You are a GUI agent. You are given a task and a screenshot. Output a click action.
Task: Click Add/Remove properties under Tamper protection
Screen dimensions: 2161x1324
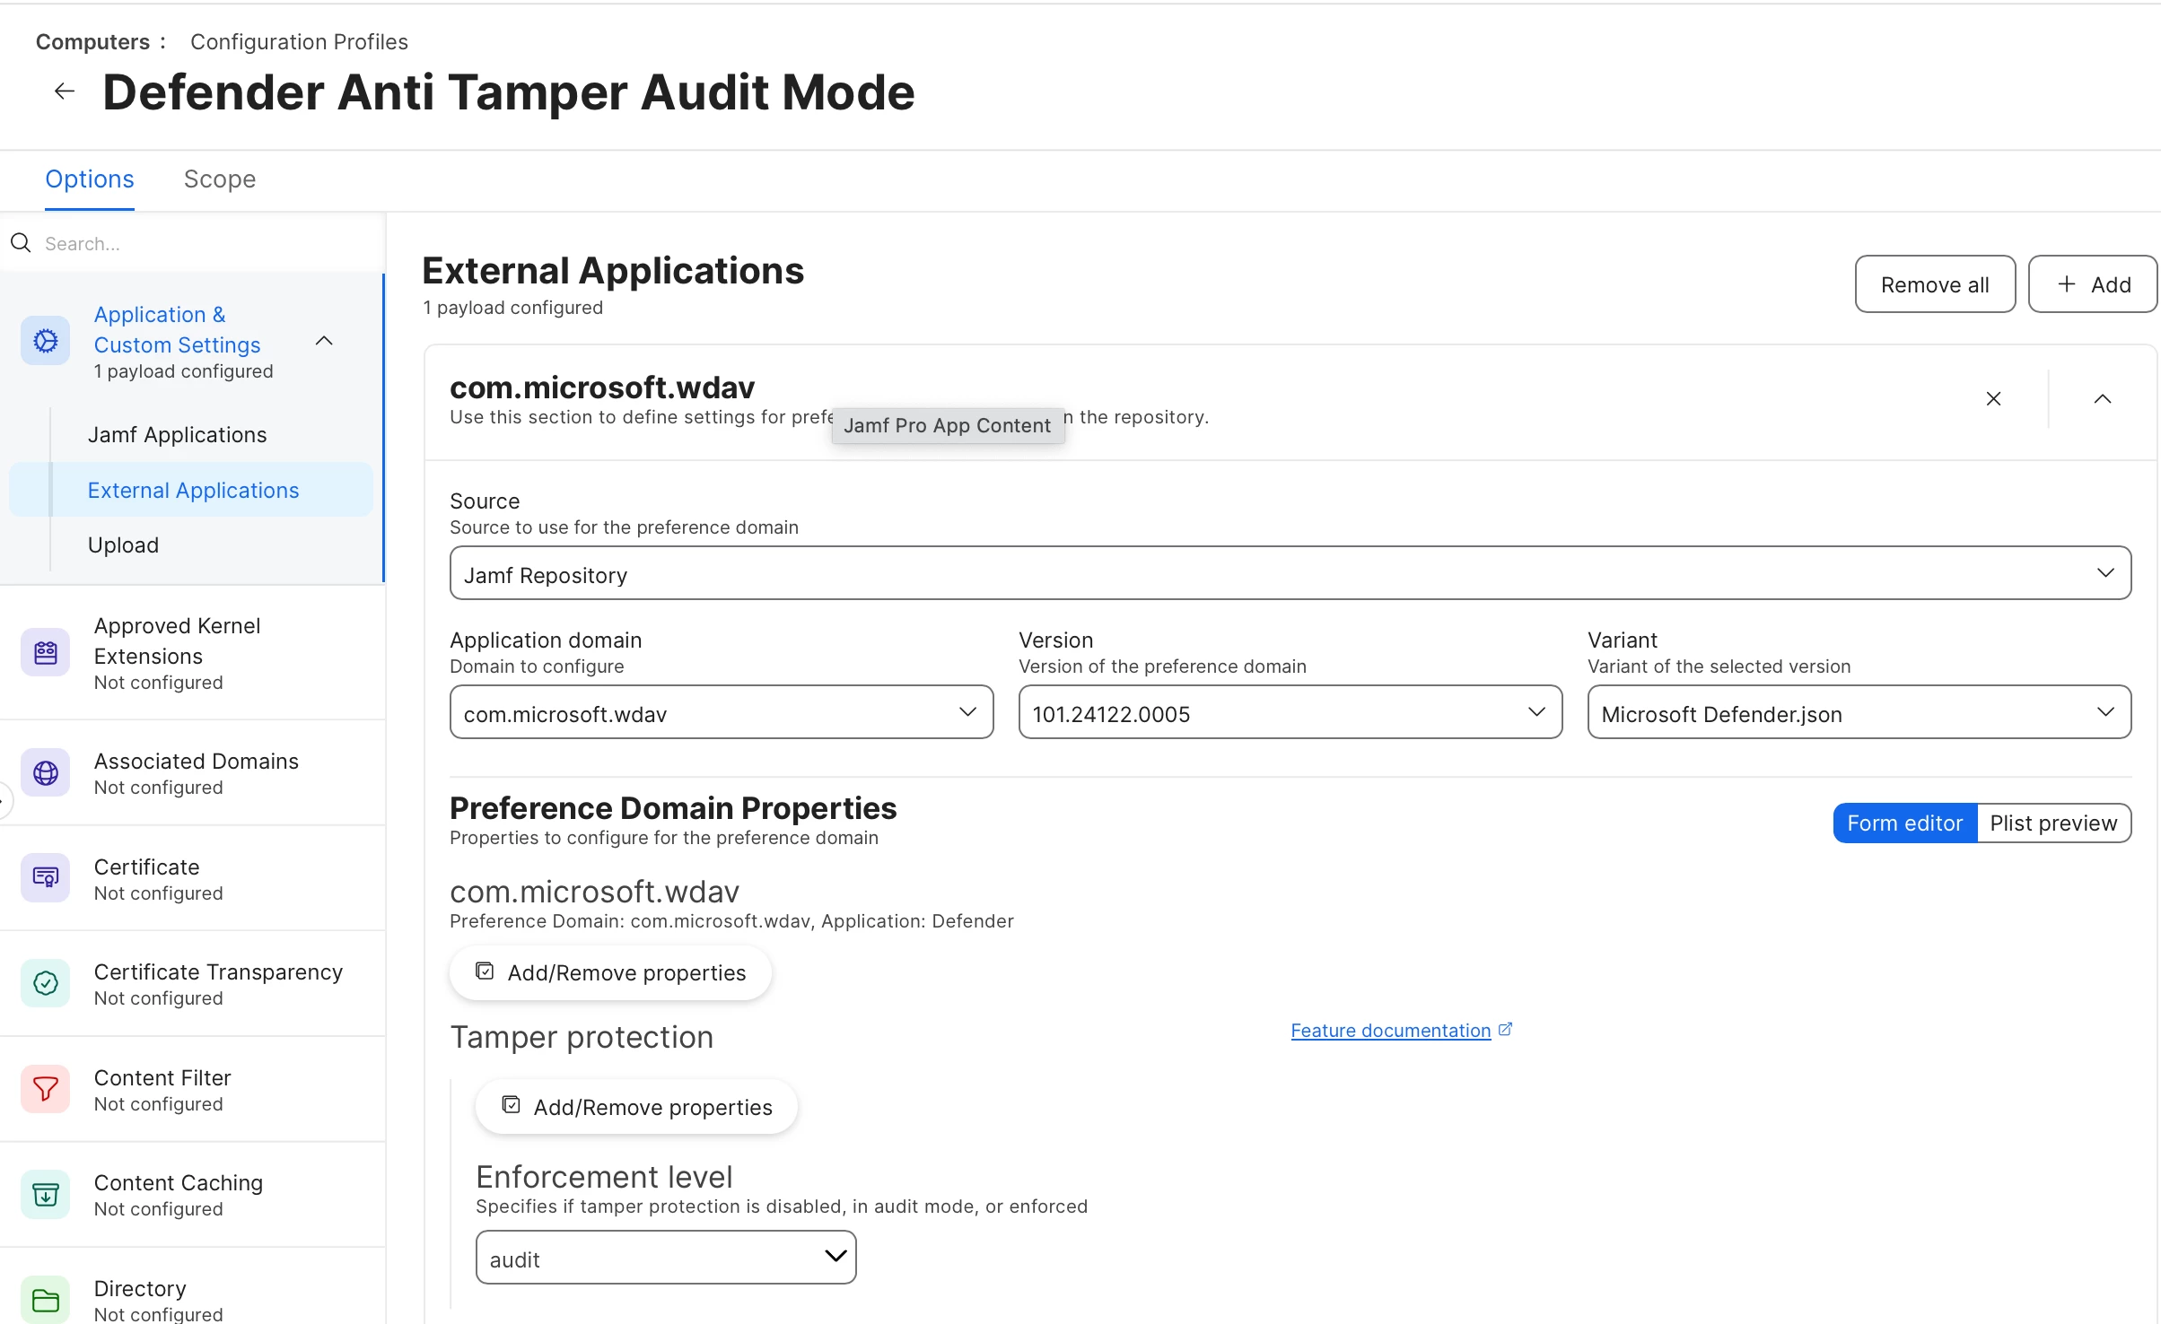point(636,1107)
